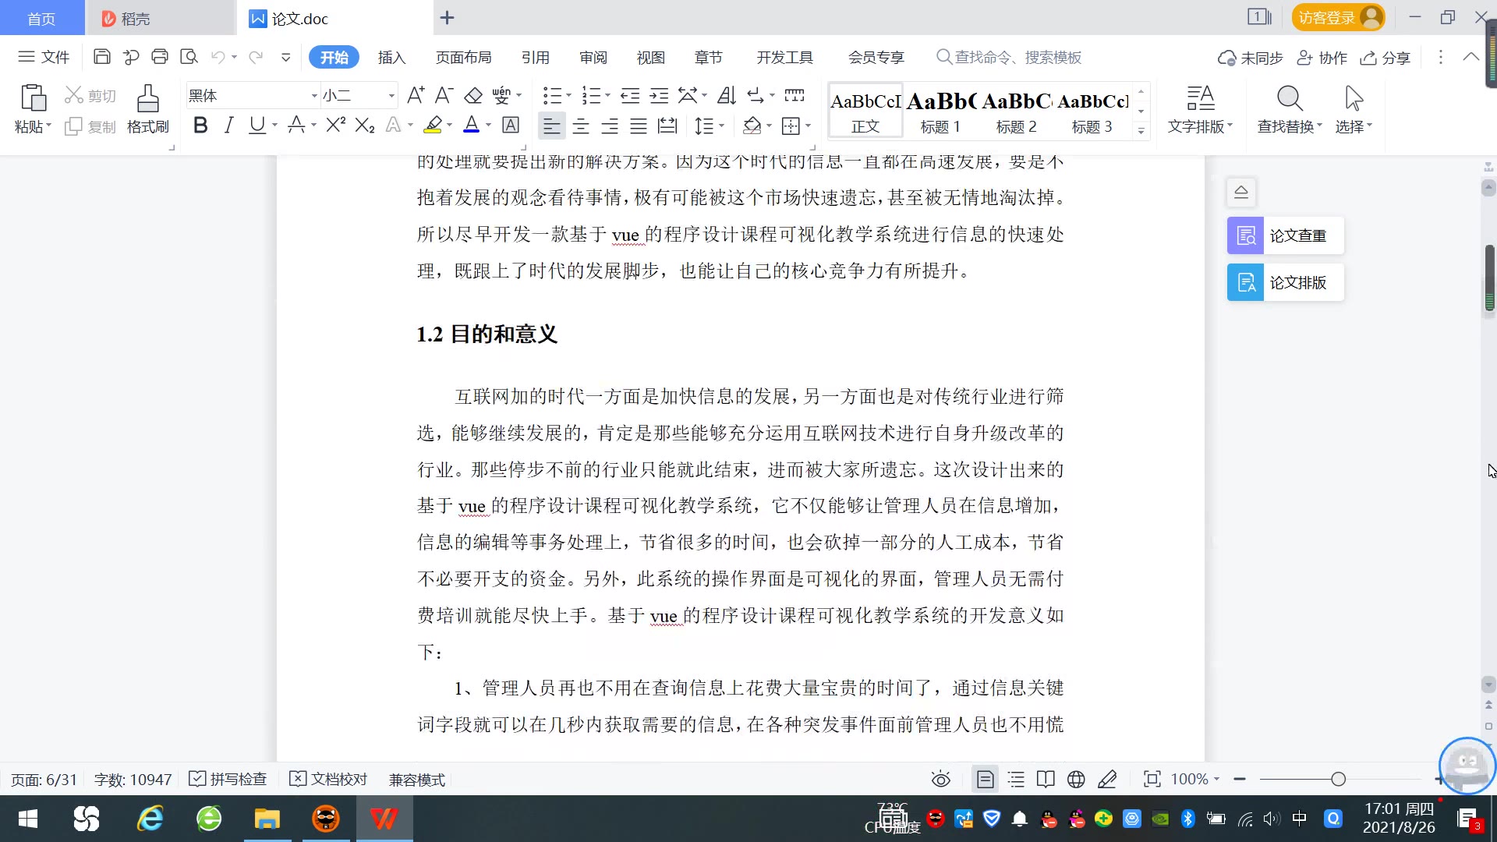Click the 论文查重 side button
Screen dimensions: 1497x842
1285,235
